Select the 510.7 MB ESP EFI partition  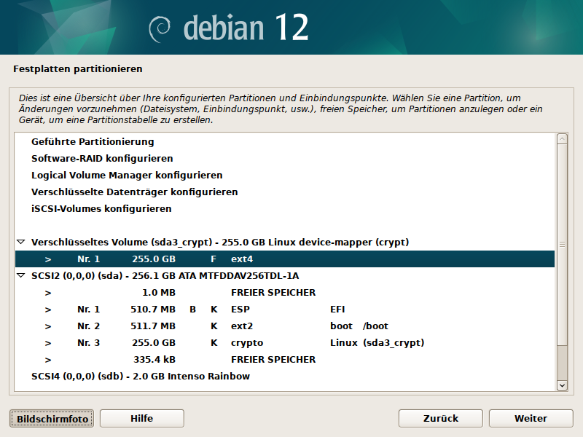tap(284, 310)
